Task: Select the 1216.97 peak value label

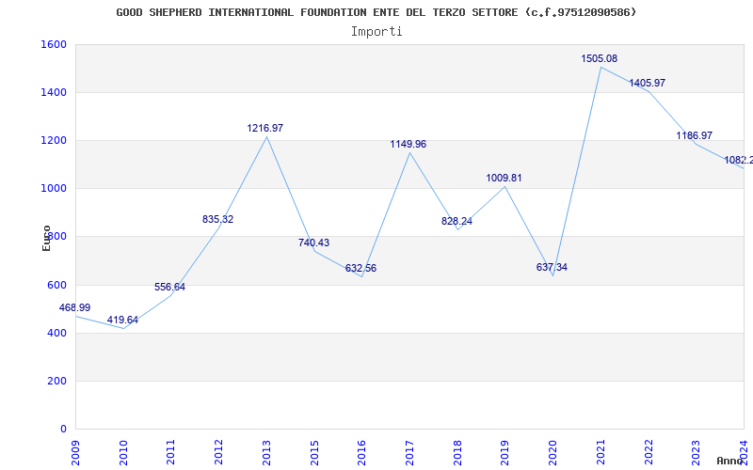Action: click(x=265, y=128)
